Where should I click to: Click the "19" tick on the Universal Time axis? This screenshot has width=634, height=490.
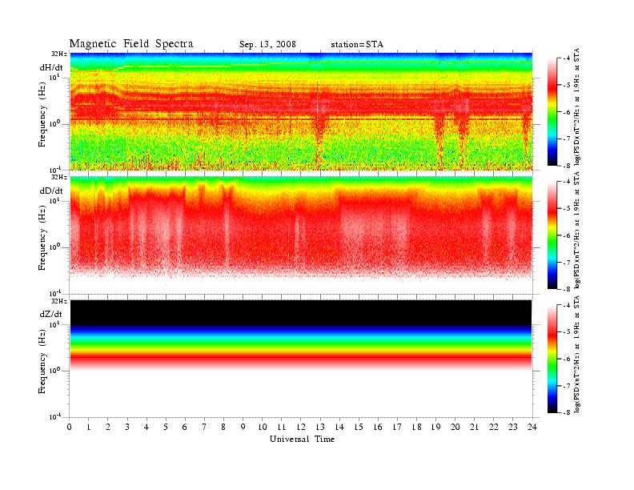click(x=435, y=427)
